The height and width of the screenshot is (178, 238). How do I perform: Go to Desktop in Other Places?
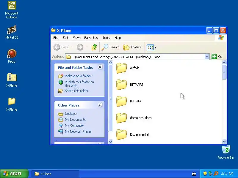(71, 114)
